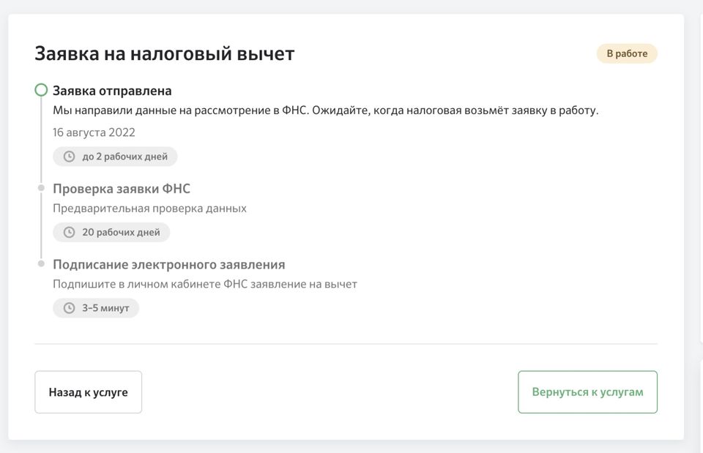This screenshot has width=703, height=453.
Task: Click the date 16 августа 2022
Action: point(94,132)
